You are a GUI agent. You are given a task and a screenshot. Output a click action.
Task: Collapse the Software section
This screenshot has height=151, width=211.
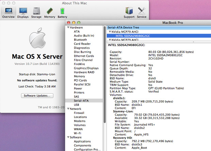pos(68,137)
